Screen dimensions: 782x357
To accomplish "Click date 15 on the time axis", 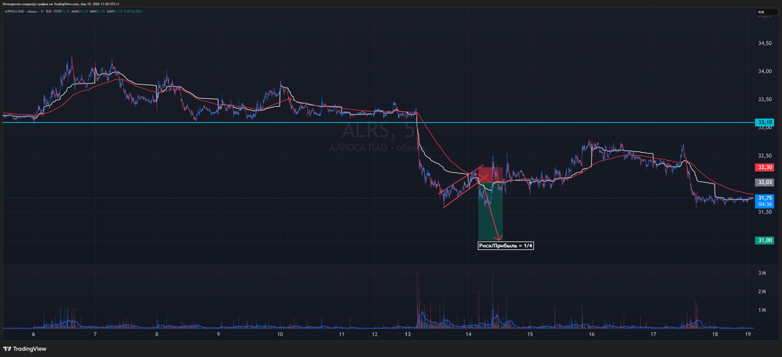I will pyautogui.click(x=530, y=334).
